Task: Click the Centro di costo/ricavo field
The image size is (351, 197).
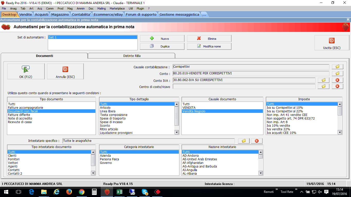Action: pos(244,86)
